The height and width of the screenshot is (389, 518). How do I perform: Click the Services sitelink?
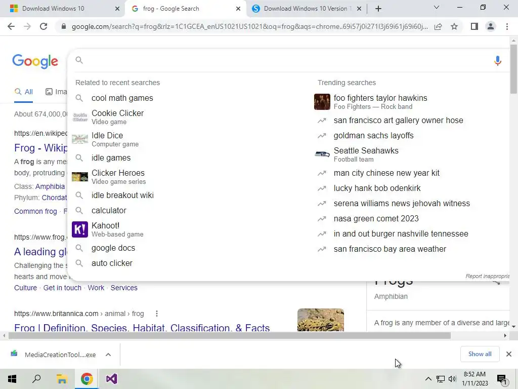124,288
